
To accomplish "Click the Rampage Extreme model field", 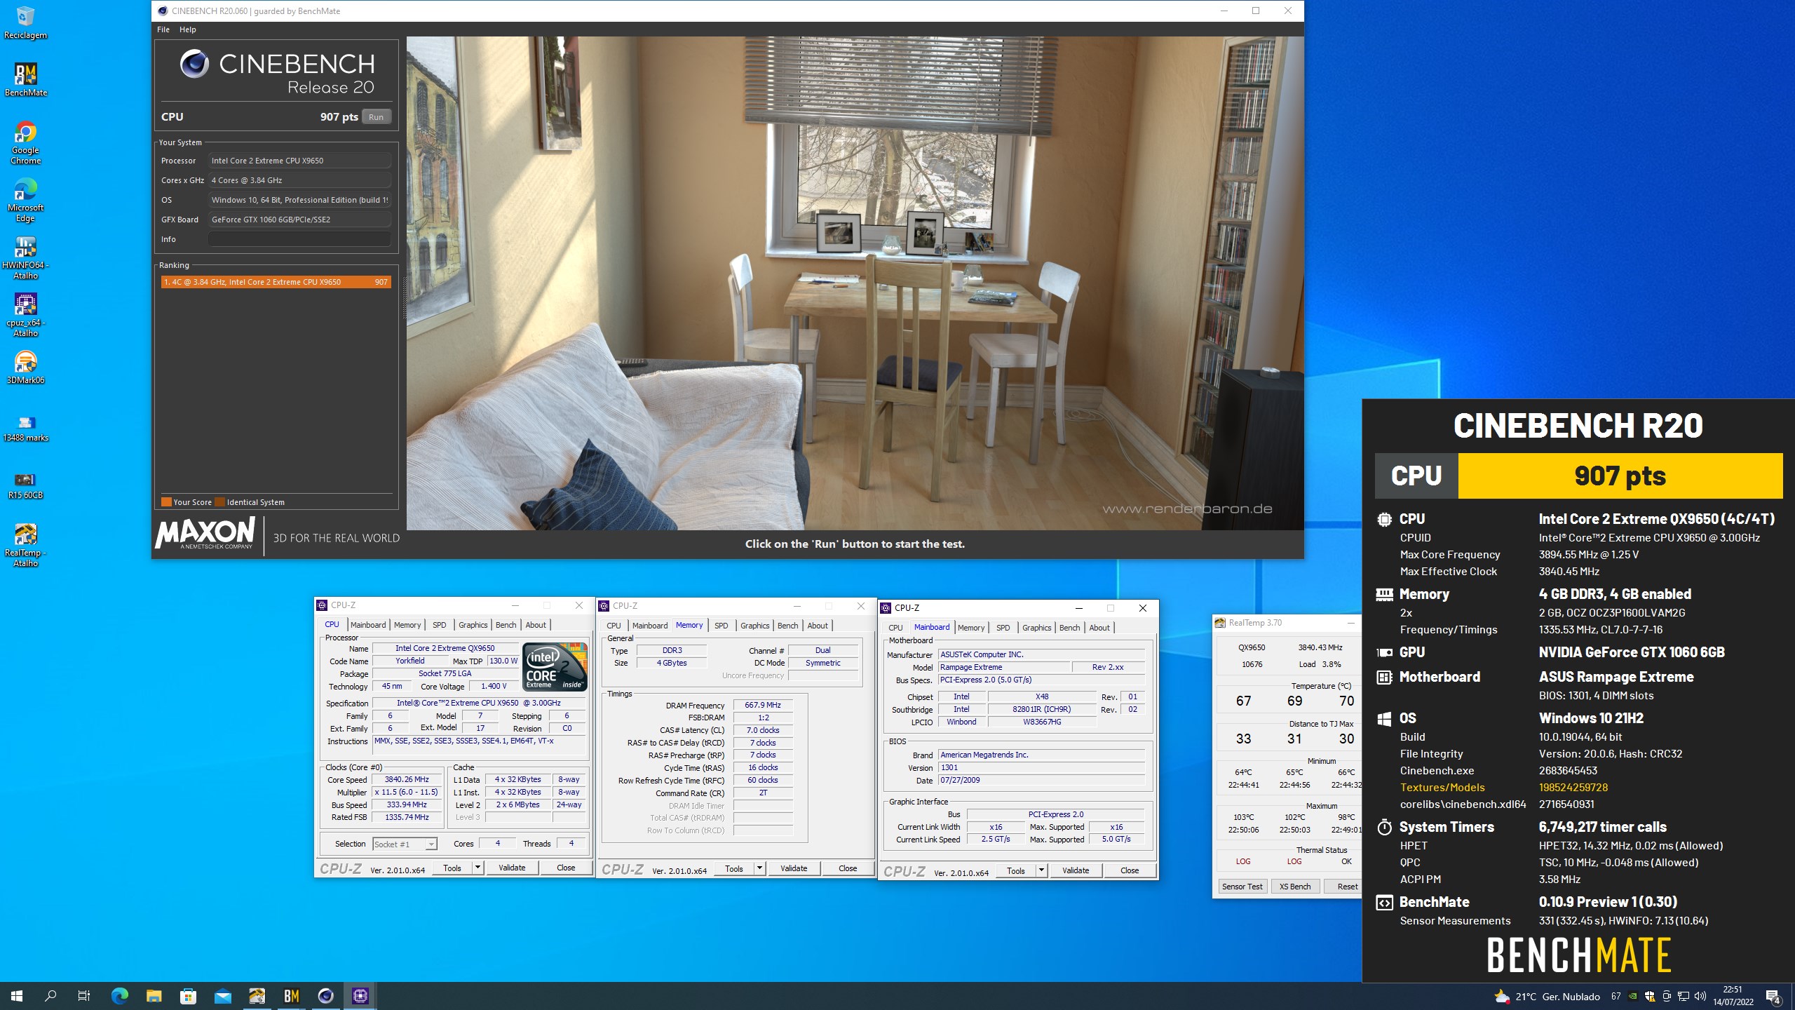I will click(1004, 668).
